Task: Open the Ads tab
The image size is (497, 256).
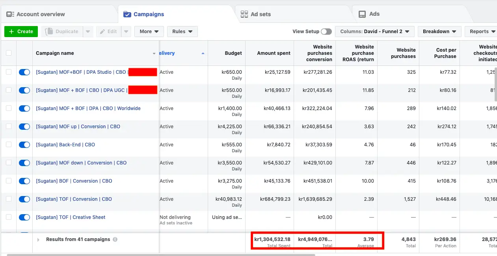Action: pos(369,14)
